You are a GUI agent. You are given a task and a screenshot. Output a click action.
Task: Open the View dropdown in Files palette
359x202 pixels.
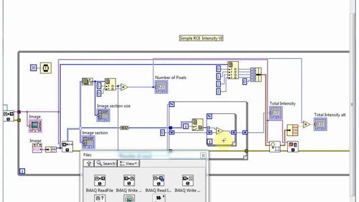click(x=128, y=163)
